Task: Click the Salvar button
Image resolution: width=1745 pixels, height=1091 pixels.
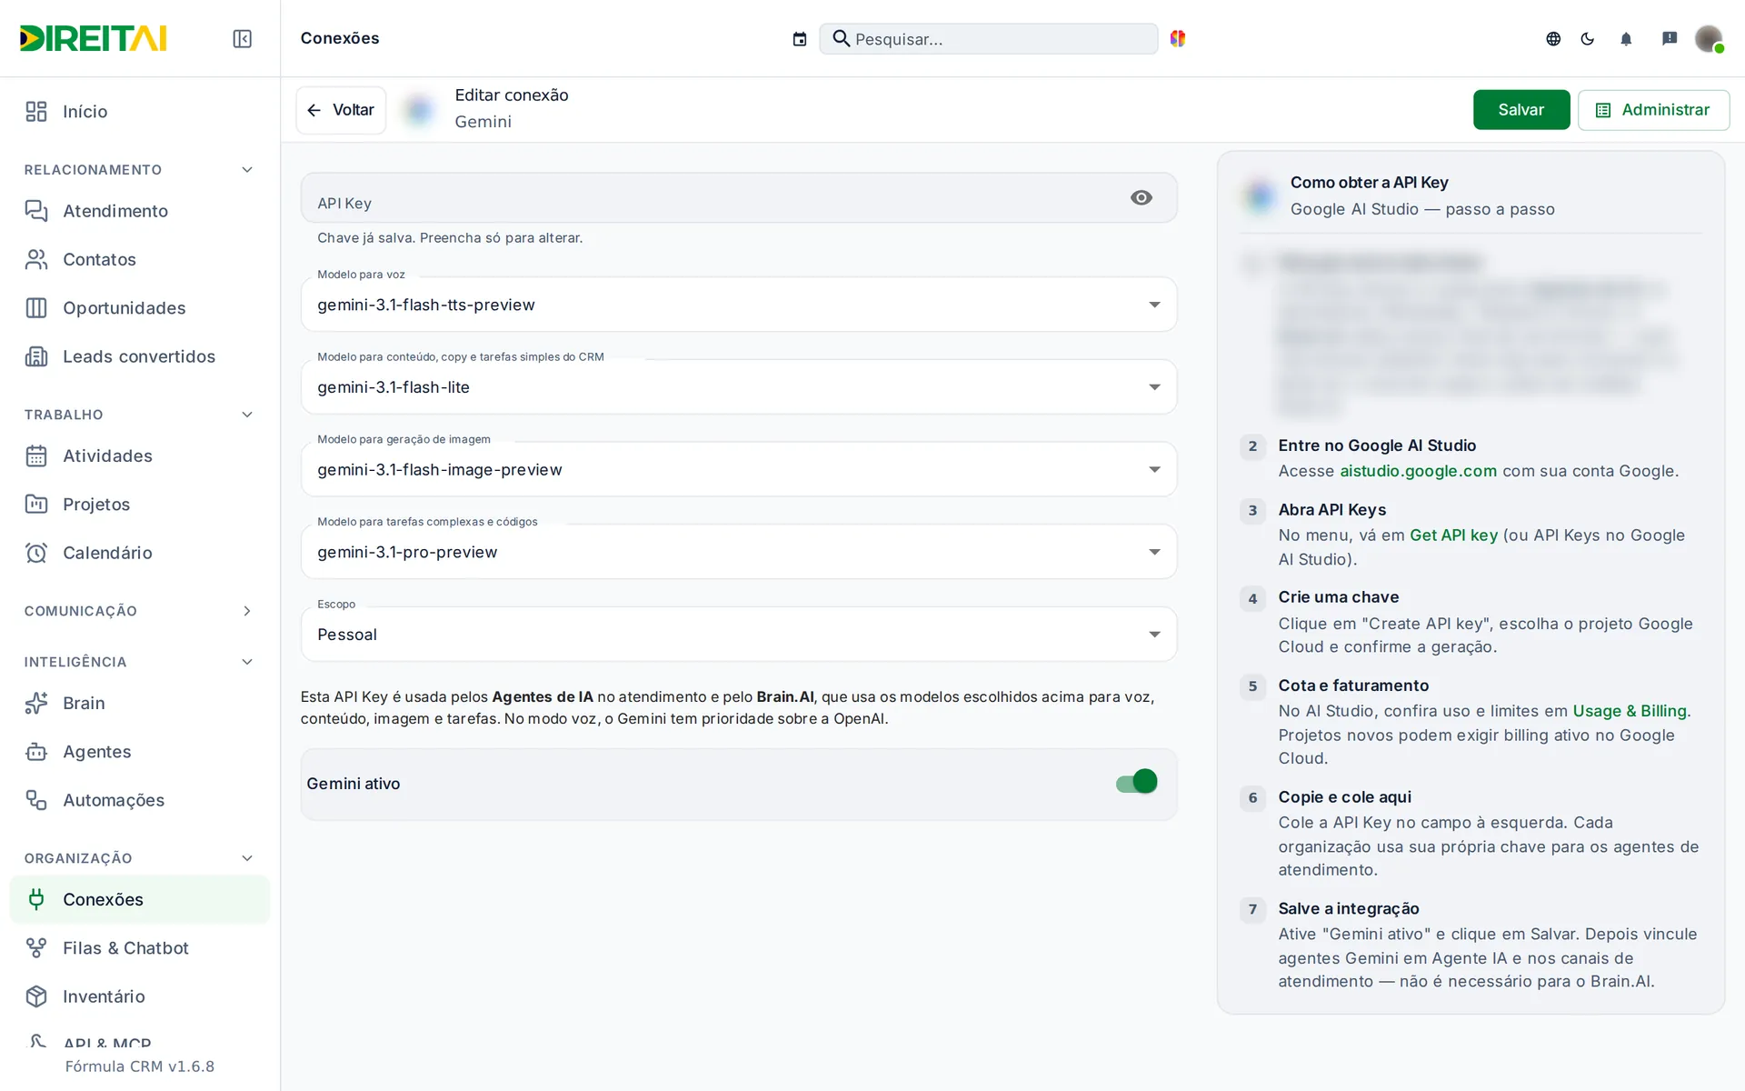Action: pyautogui.click(x=1521, y=110)
